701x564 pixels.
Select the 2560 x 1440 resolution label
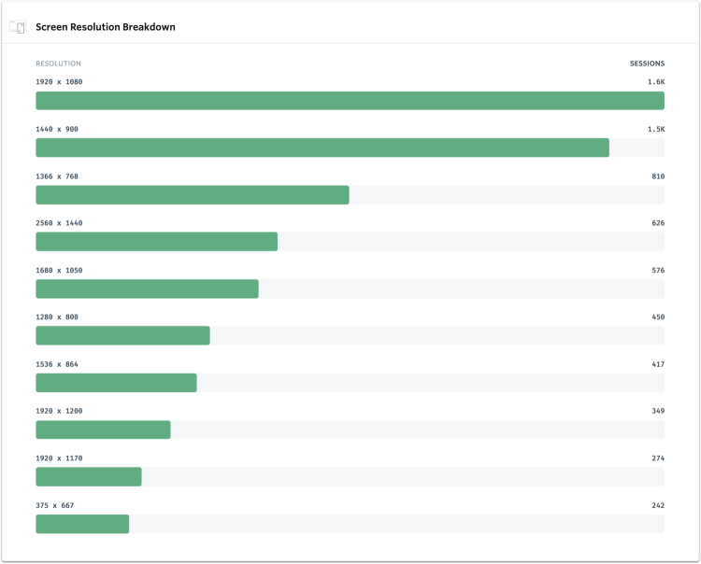coord(59,223)
